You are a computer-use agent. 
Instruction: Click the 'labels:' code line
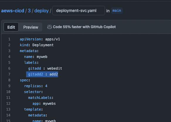tap(31, 63)
